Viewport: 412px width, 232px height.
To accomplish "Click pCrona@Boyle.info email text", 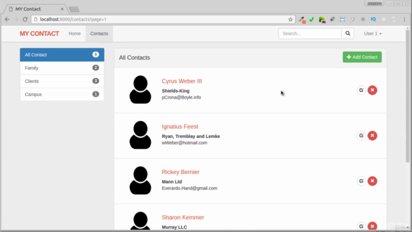I will [182, 97].
